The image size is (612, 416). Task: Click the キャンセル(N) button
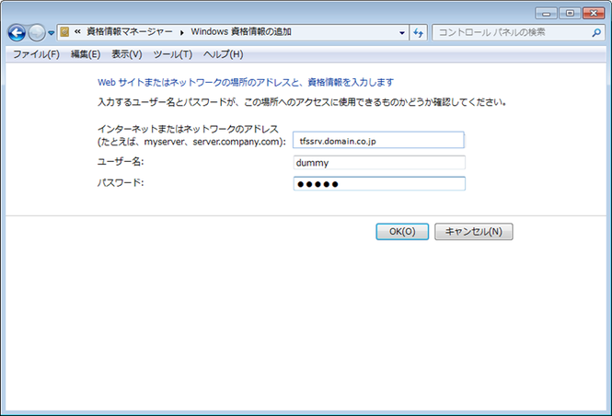tap(474, 232)
